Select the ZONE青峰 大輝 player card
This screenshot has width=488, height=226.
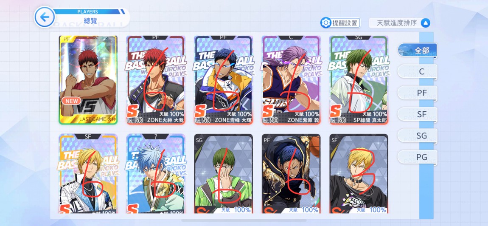coord(224,80)
